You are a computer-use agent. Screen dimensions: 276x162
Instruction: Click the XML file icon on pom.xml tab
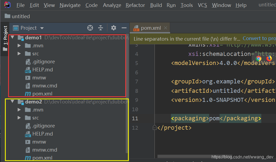[x=136, y=28]
